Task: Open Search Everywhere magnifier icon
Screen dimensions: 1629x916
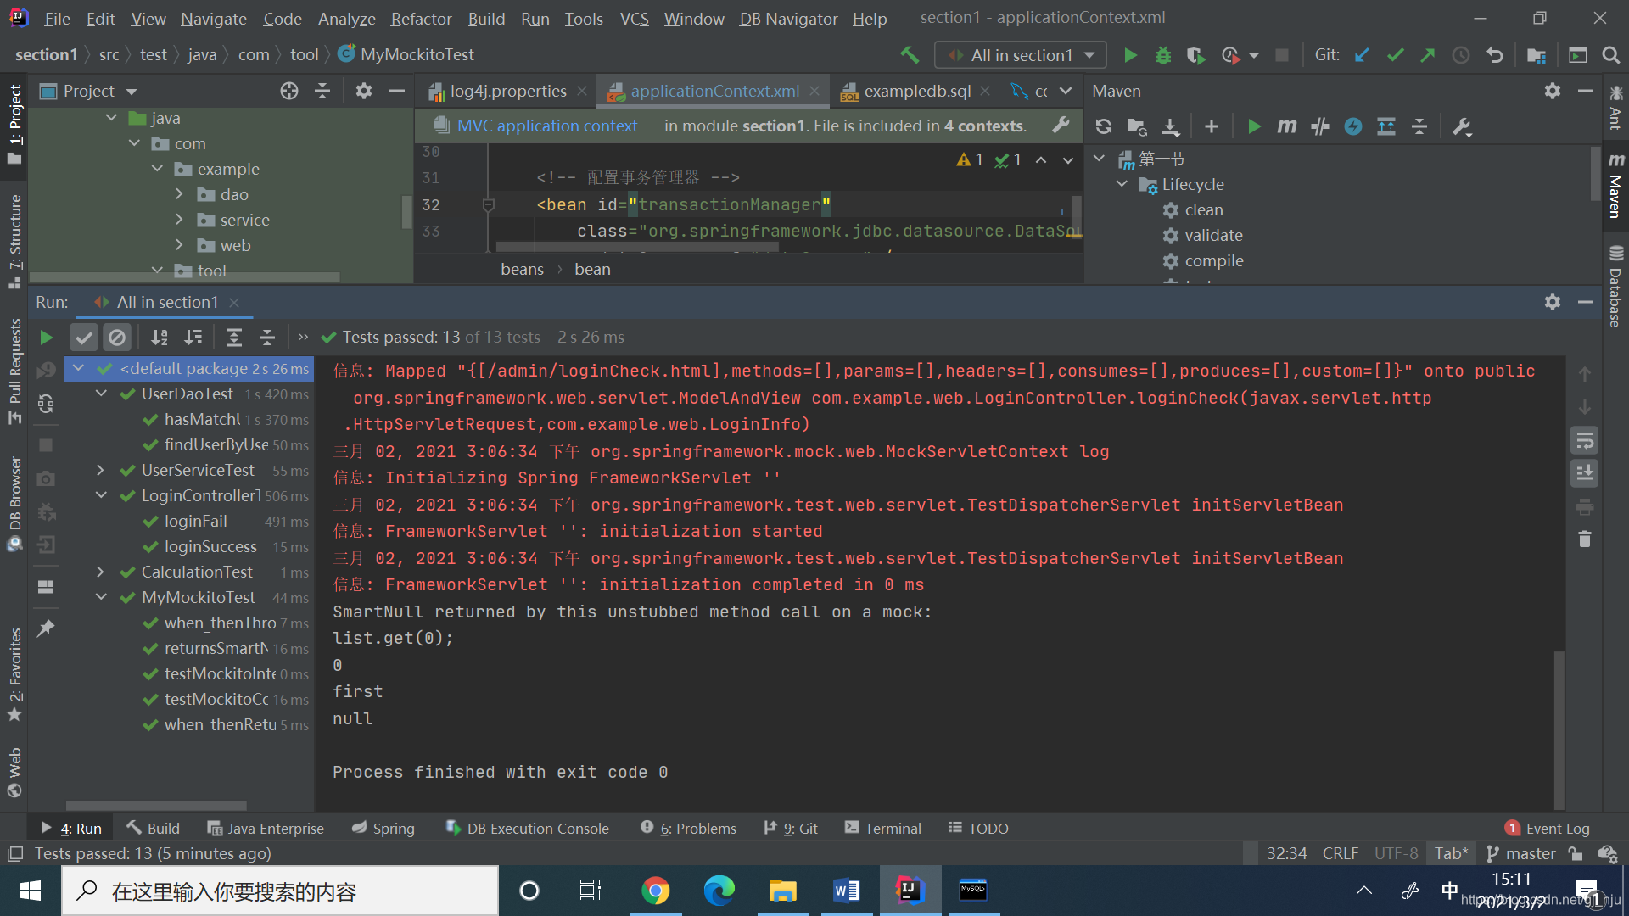Action: [x=1610, y=55]
